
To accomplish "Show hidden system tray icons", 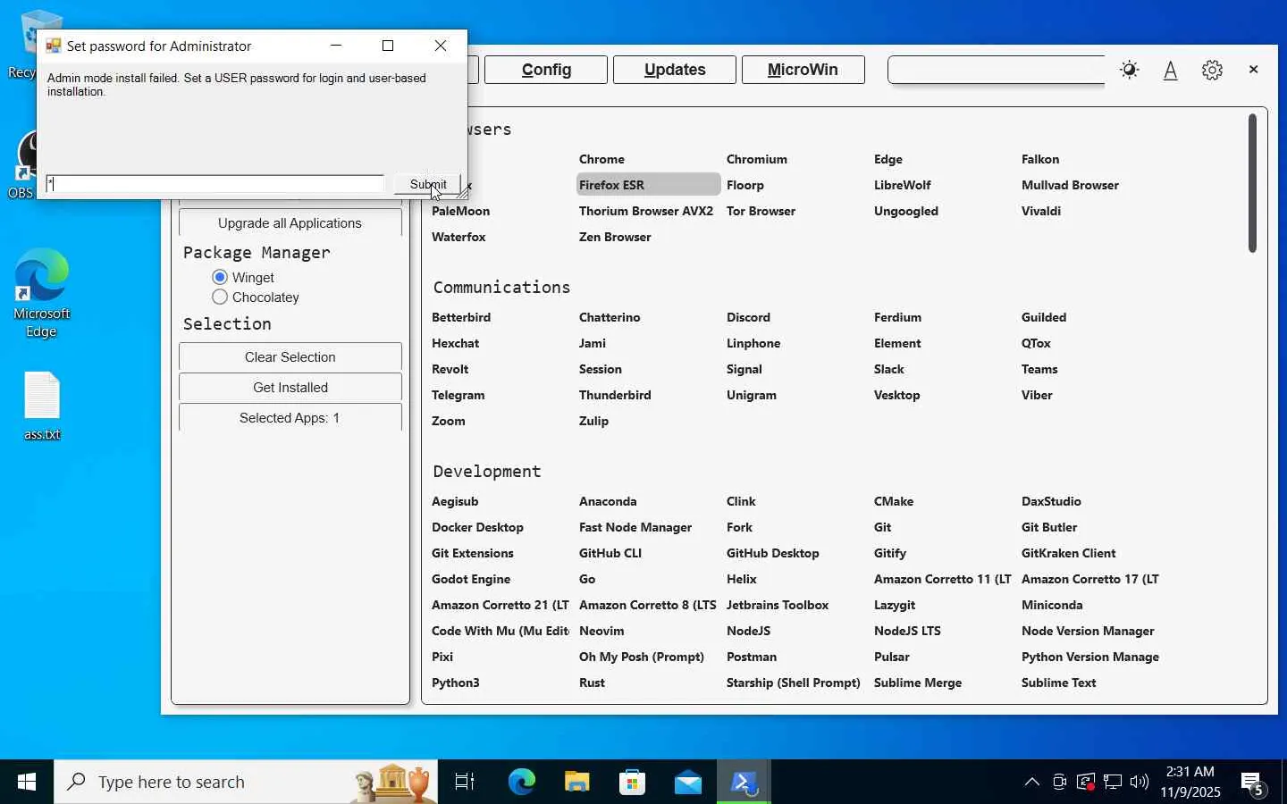I will (x=1032, y=783).
